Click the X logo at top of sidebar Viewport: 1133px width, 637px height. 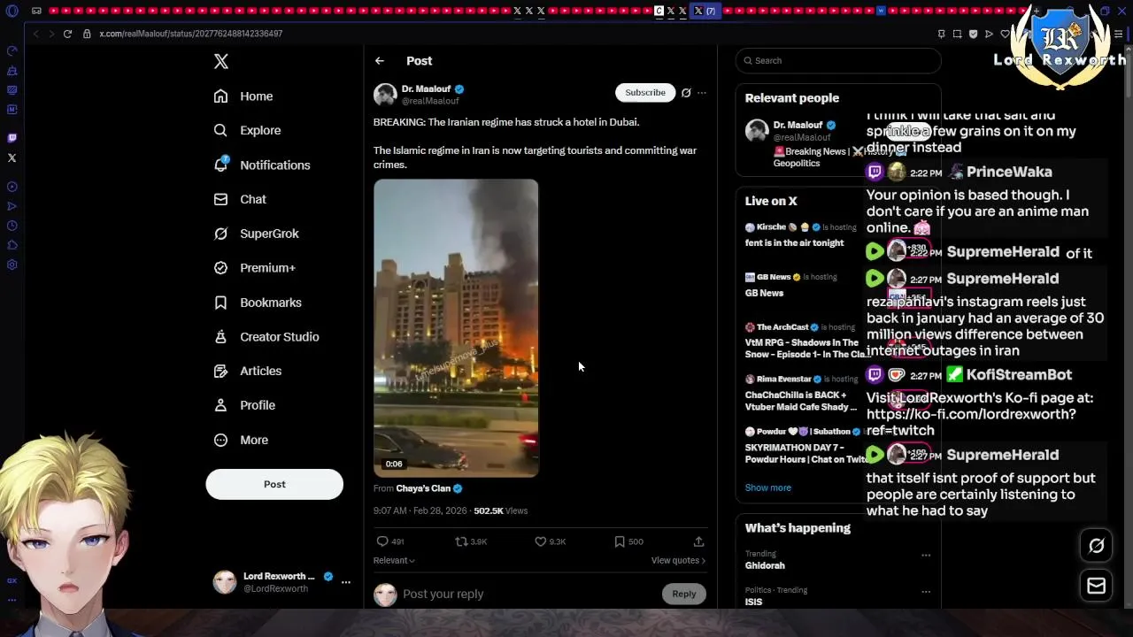pyautogui.click(x=221, y=61)
